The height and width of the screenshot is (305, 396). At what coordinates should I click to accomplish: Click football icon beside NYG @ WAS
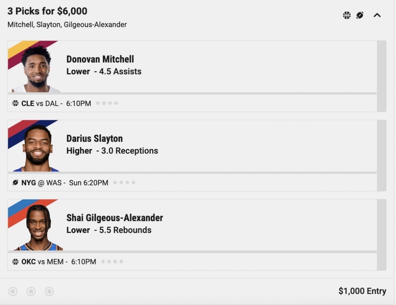[x=15, y=182]
